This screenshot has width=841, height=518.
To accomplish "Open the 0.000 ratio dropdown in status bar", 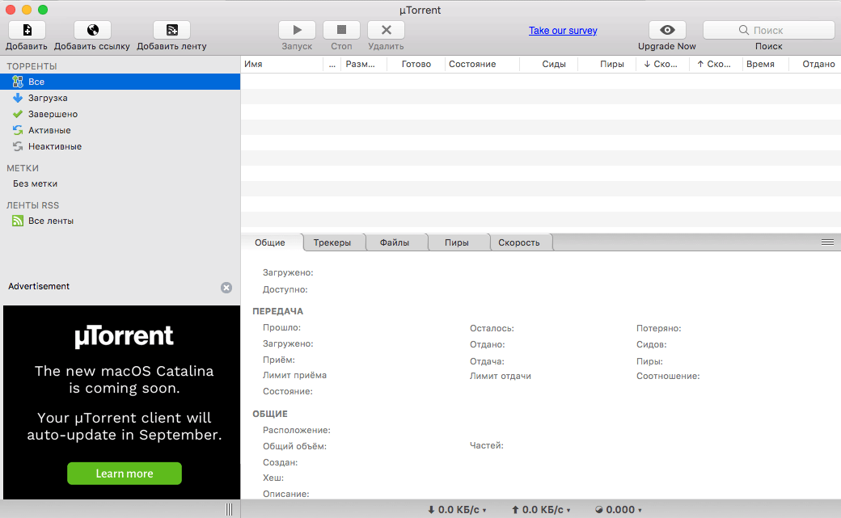I will (x=619, y=509).
